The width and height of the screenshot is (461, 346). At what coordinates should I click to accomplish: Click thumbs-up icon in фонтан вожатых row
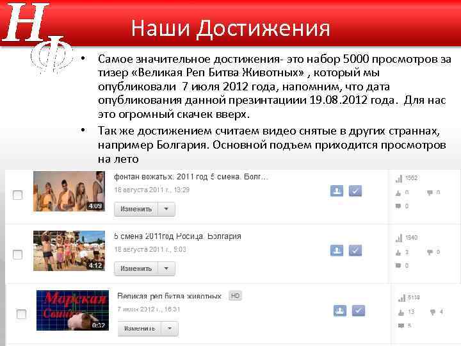tap(398, 194)
